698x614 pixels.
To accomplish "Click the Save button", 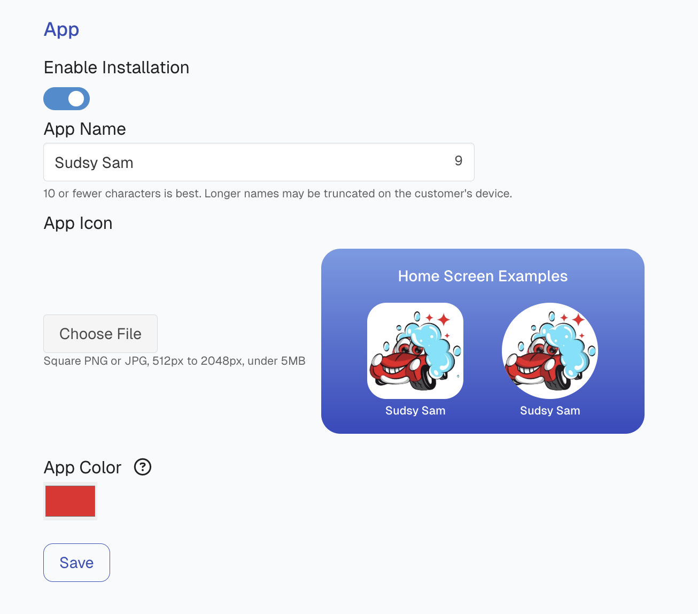I will (76, 563).
